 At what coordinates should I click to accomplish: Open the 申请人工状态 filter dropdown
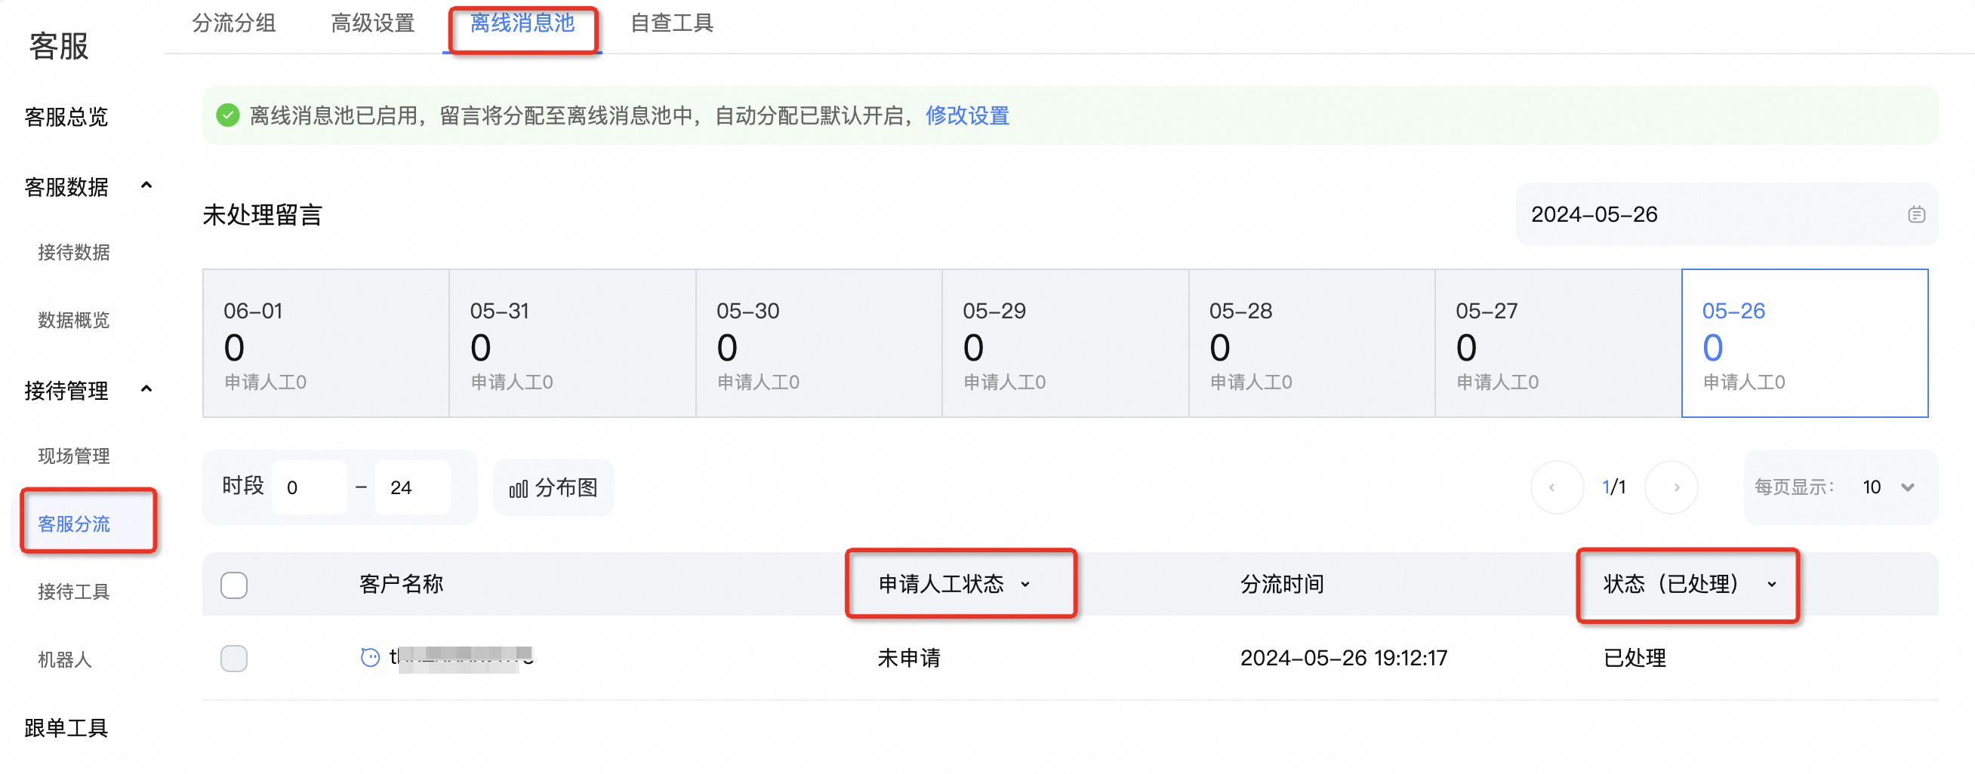pyautogui.click(x=954, y=585)
